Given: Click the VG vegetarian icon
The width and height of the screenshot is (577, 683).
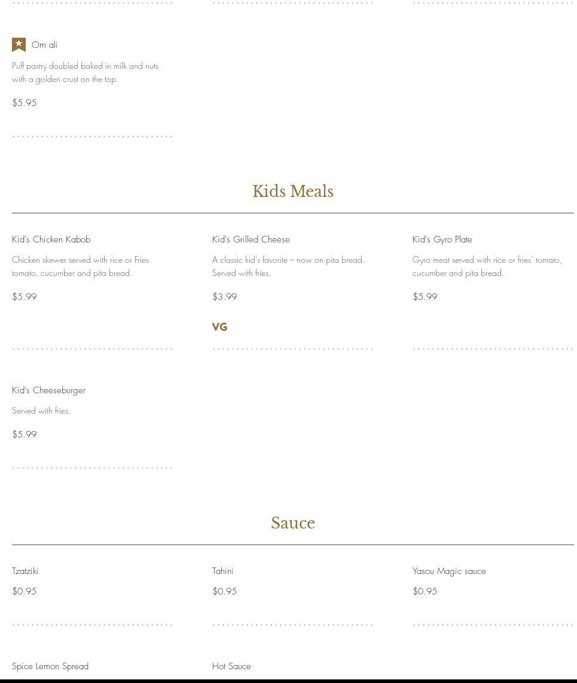Looking at the screenshot, I should click(x=219, y=327).
